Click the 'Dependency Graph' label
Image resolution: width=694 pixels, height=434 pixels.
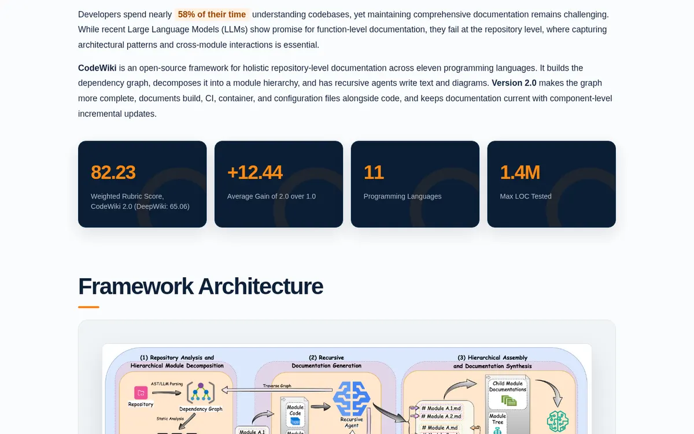coord(200,409)
